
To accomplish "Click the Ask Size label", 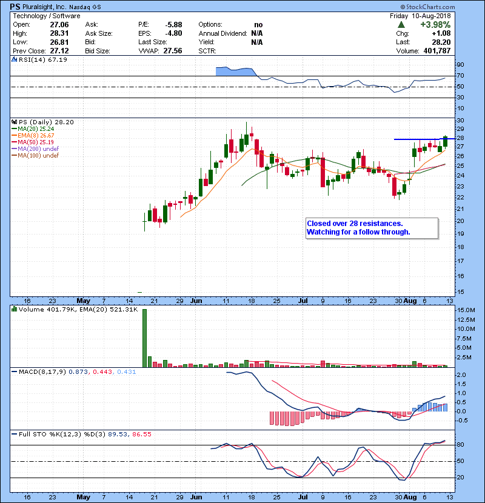I will (x=99, y=33).
